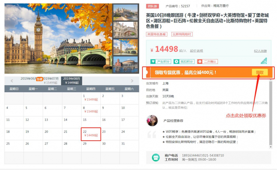Click the merchant phone number
277x170 pixels.
(203, 155)
